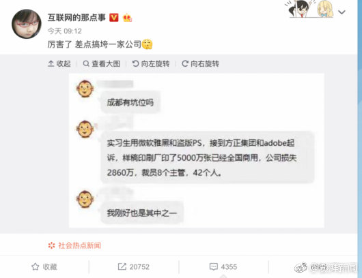Screen dimensions: 362x278
Task: Open the 4355 comments section
Action: (223, 266)
